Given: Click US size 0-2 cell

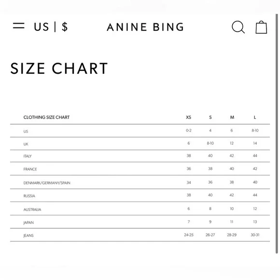Looking at the screenshot, I should [x=189, y=130].
